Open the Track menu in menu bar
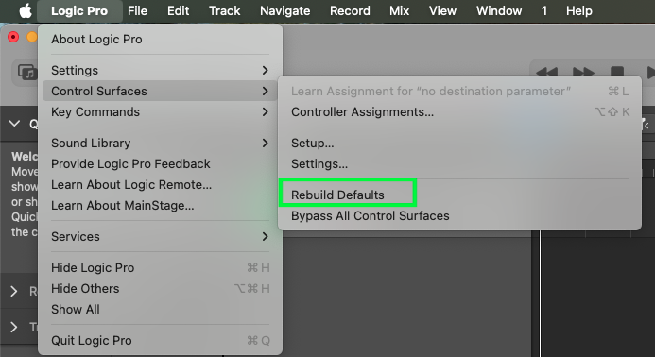Viewport: 655px width, 357px height. (x=225, y=10)
